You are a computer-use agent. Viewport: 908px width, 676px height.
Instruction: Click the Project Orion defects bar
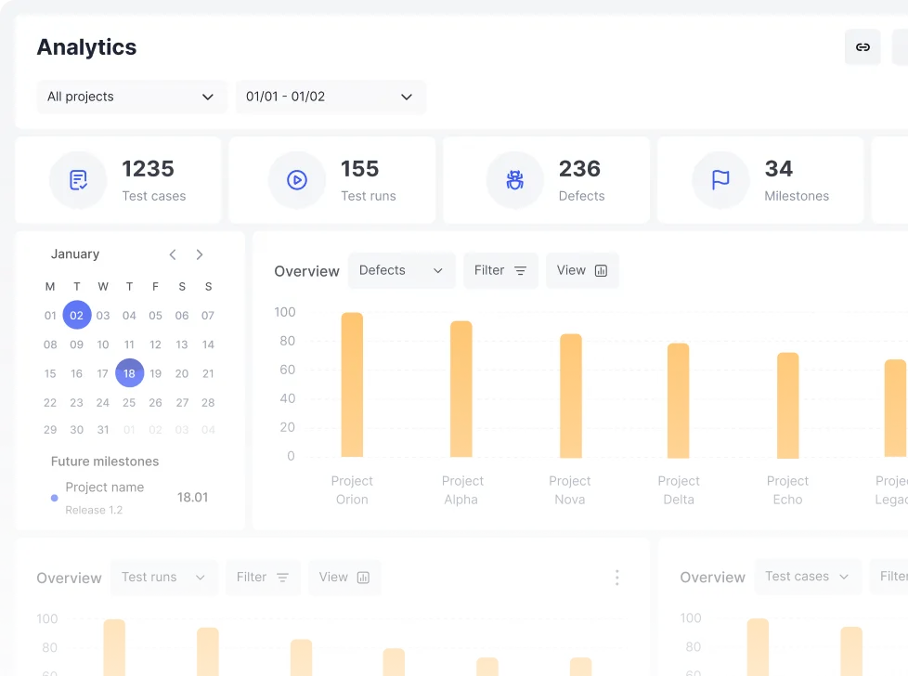coord(352,384)
